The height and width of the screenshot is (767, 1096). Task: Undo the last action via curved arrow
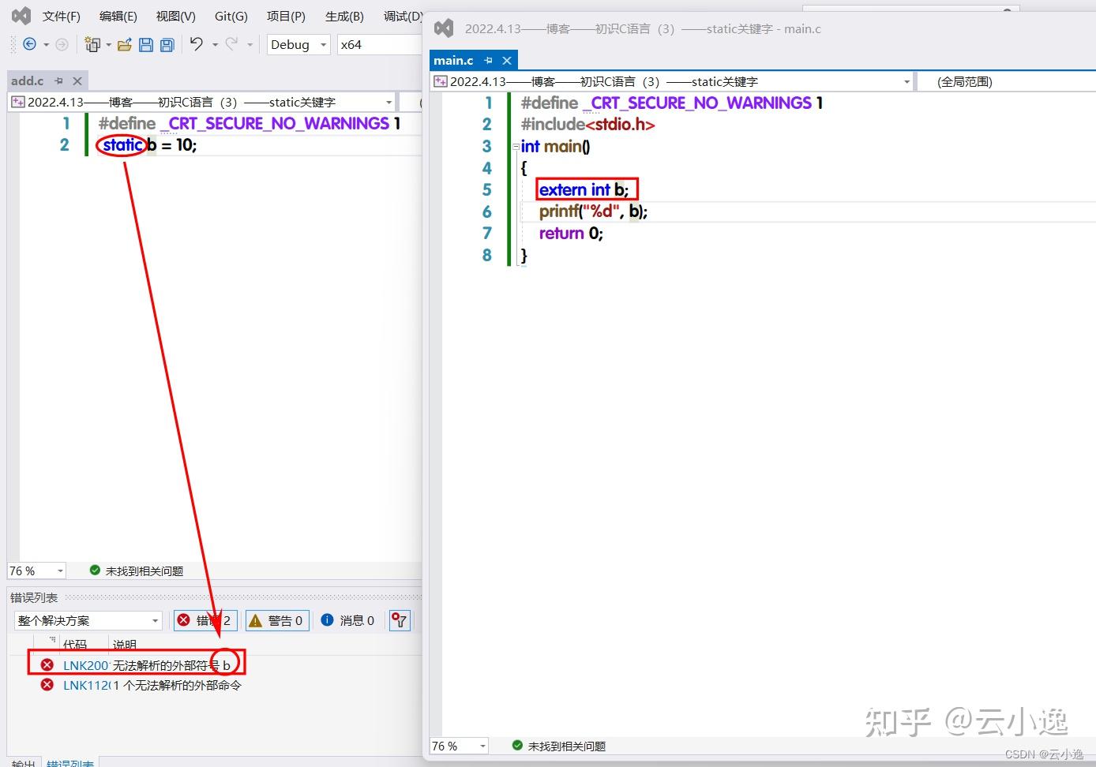tap(197, 44)
